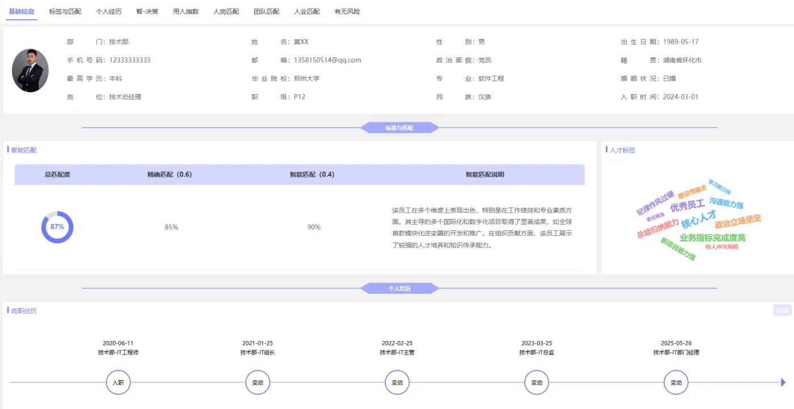
Task: Click the 优秀员工 talent tag
Action: 687,205
